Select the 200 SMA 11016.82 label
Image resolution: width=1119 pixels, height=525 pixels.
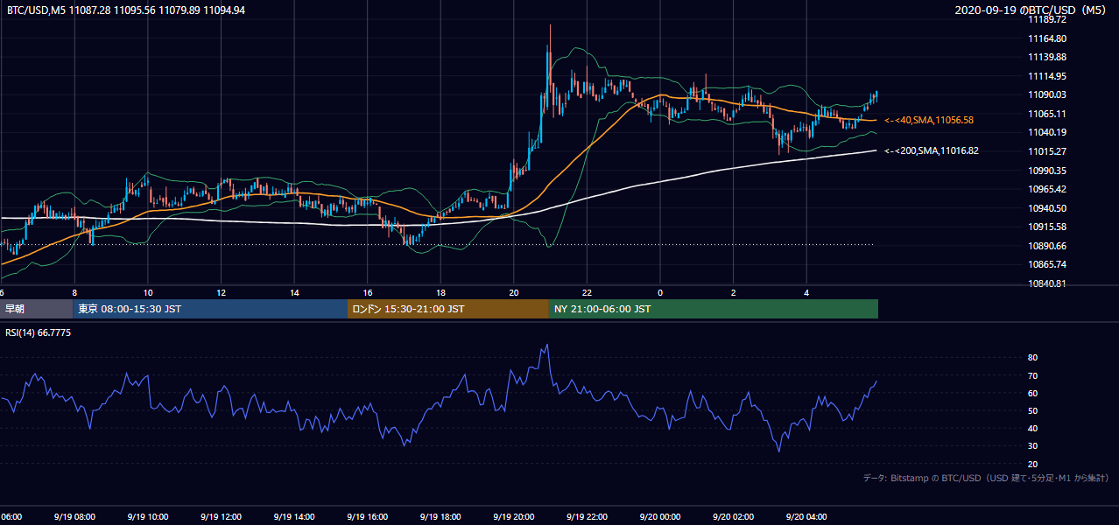point(932,151)
